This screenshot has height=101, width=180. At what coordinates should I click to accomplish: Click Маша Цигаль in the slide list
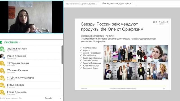(89, 56)
